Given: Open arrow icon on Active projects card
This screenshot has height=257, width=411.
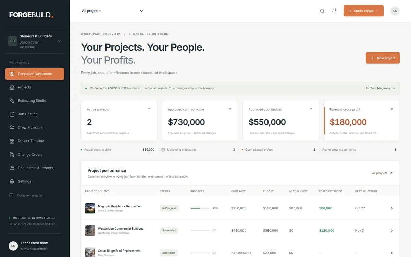Looking at the screenshot, I should pos(149,109).
